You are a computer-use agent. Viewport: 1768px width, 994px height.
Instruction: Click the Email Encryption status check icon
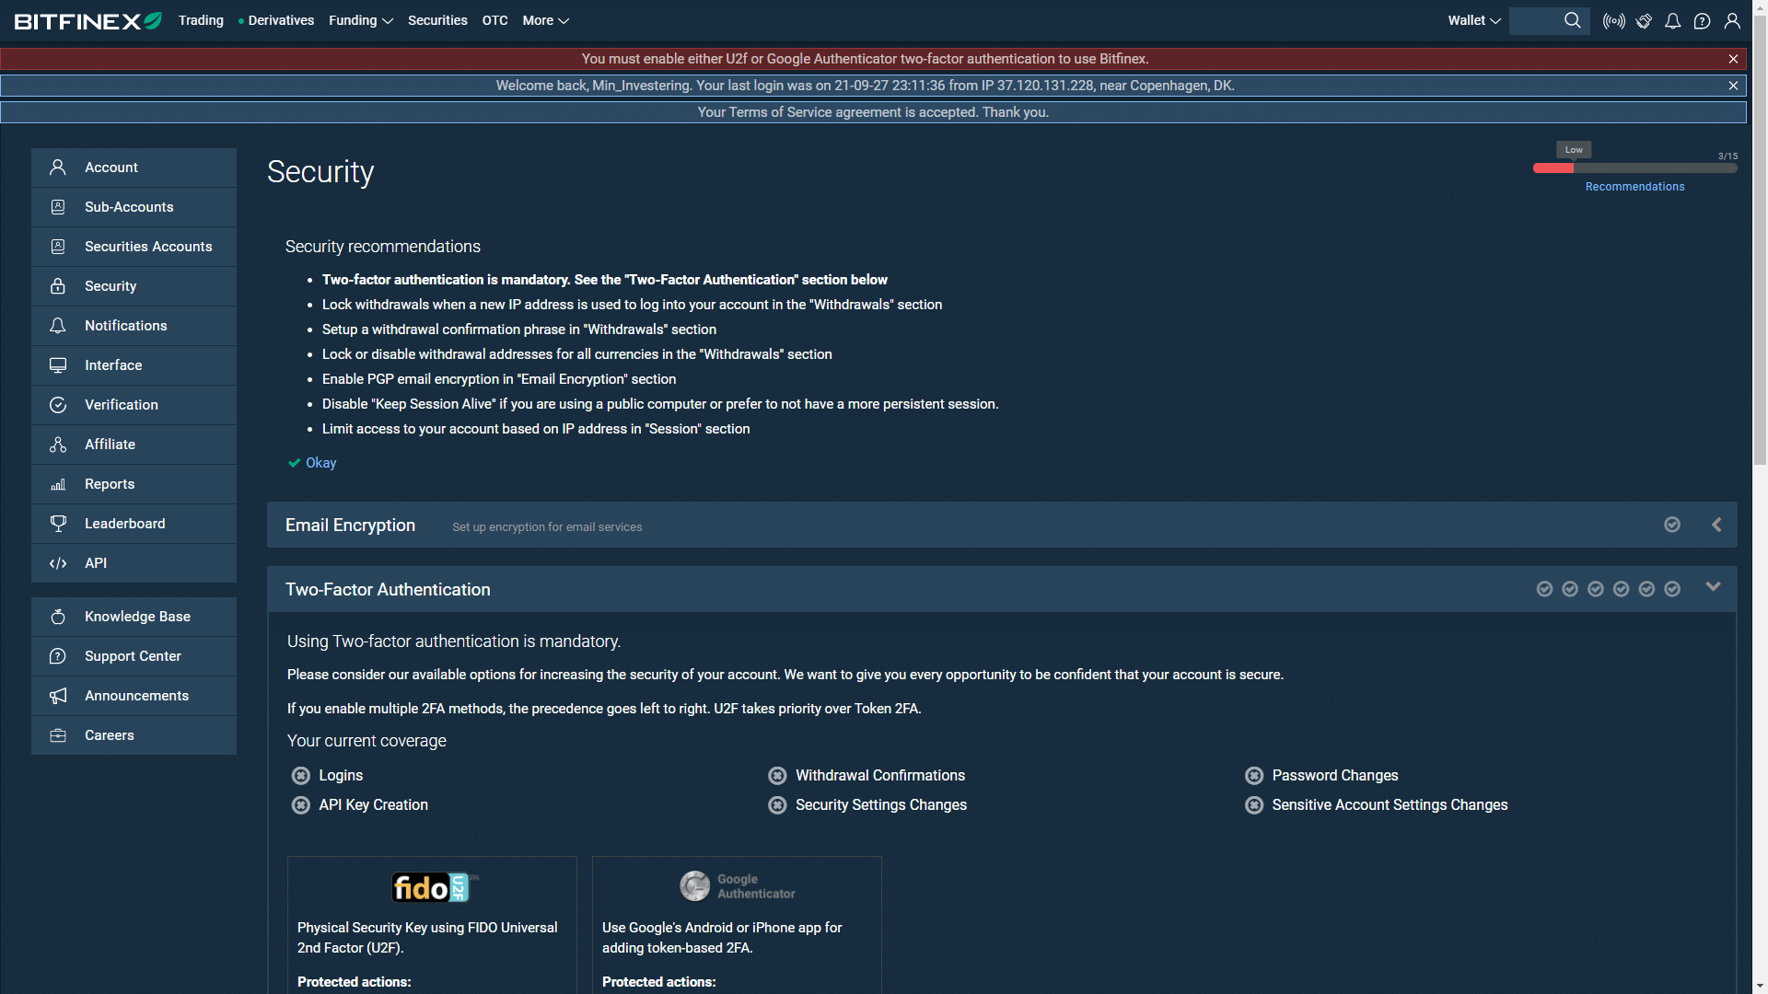(x=1672, y=525)
